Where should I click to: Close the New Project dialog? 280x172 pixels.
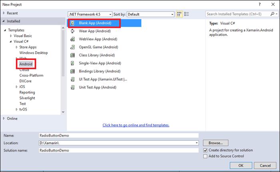tap(273, 4)
